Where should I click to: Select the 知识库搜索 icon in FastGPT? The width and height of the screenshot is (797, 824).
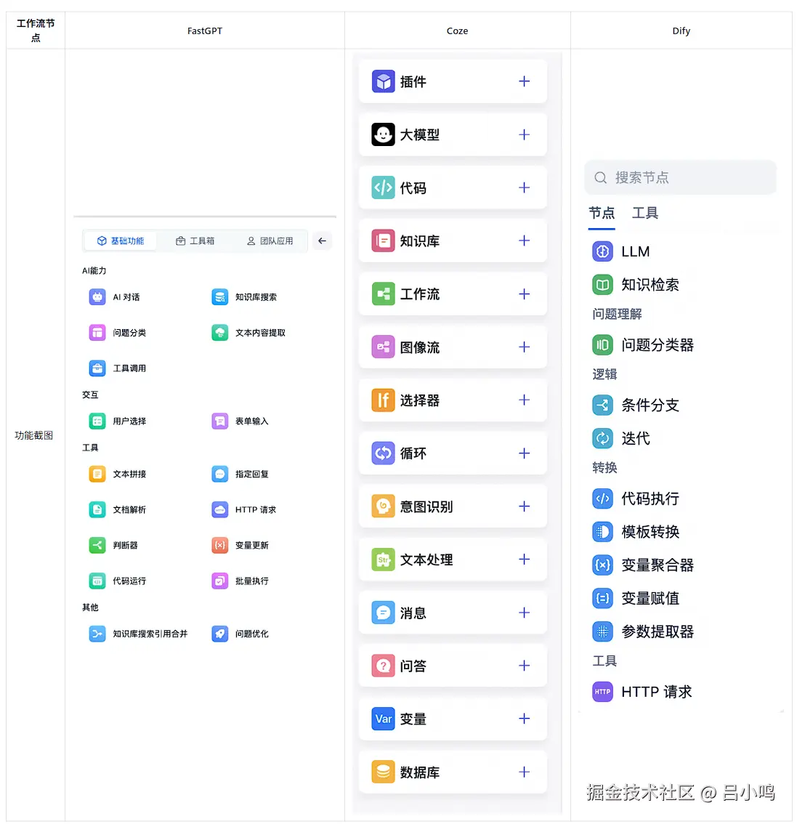click(x=219, y=297)
